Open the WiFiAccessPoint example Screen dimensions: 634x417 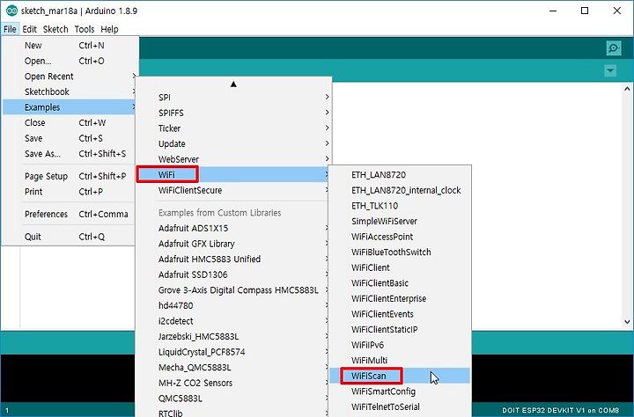(x=400, y=237)
